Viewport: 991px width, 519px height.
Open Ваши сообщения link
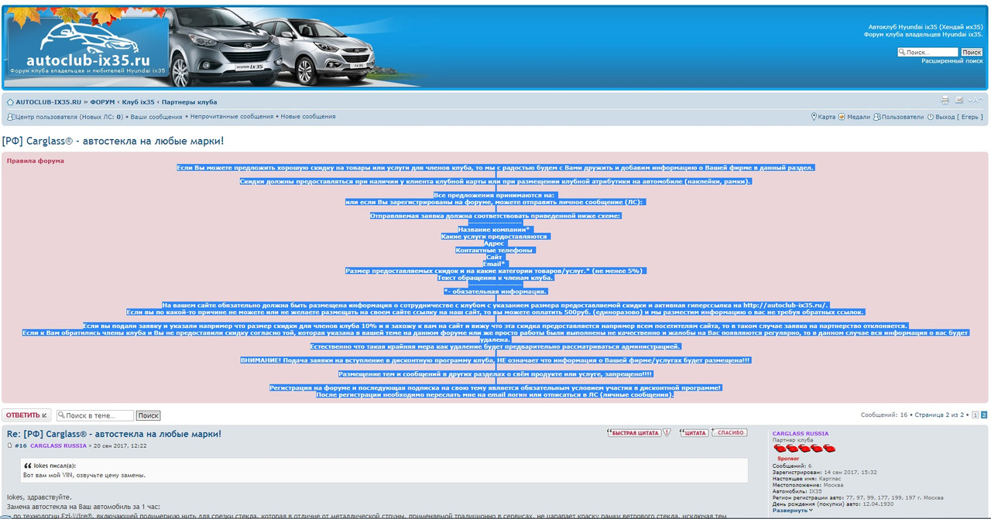[156, 117]
